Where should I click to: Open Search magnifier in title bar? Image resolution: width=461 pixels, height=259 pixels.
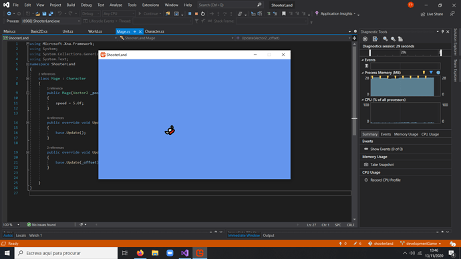[x=259, y=5]
